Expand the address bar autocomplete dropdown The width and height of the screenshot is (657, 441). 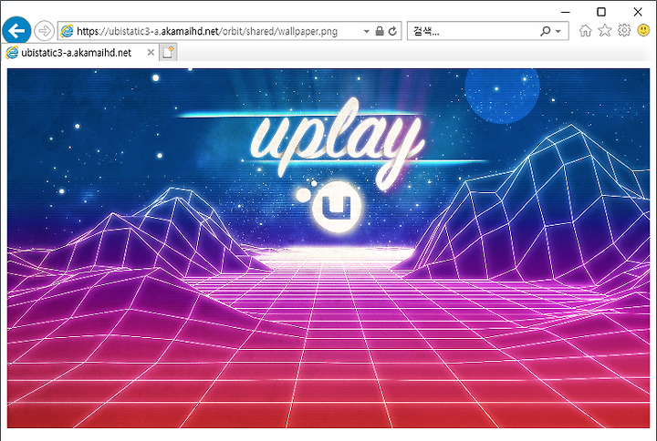pos(366,31)
